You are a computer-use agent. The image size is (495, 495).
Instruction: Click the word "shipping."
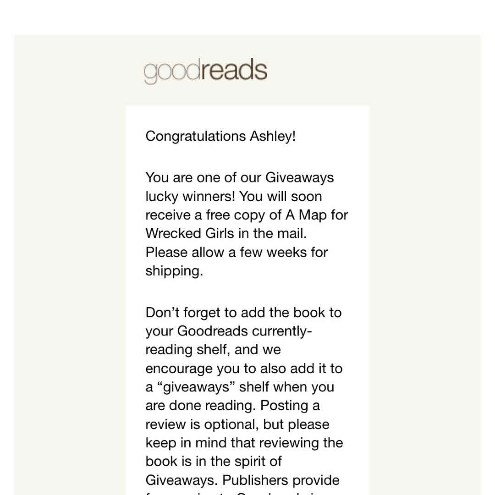click(174, 271)
